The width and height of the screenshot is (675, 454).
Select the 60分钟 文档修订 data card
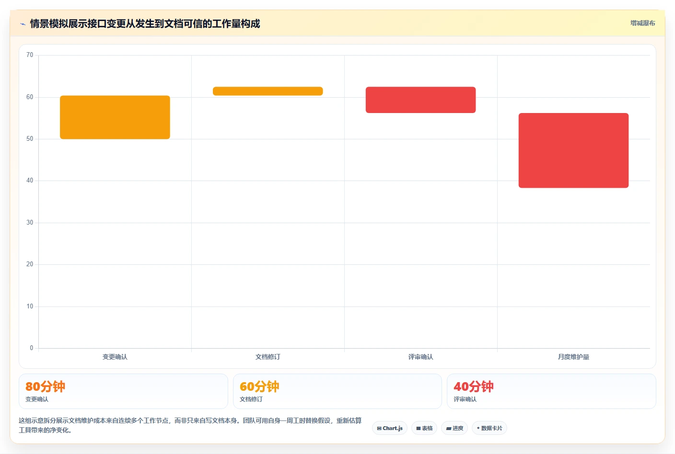tap(337, 391)
